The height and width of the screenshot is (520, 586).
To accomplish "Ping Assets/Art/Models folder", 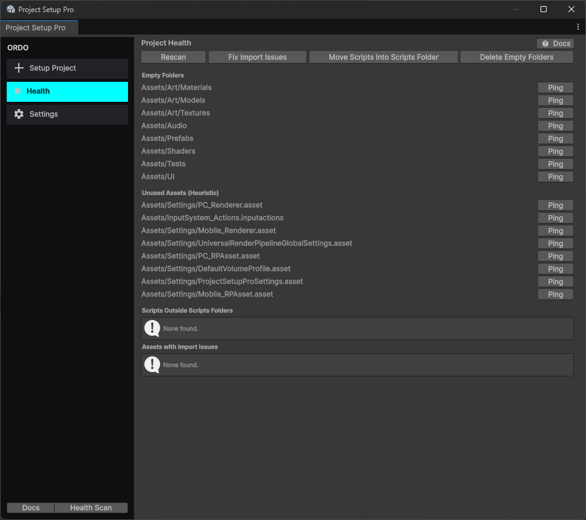I will coord(555,101).
